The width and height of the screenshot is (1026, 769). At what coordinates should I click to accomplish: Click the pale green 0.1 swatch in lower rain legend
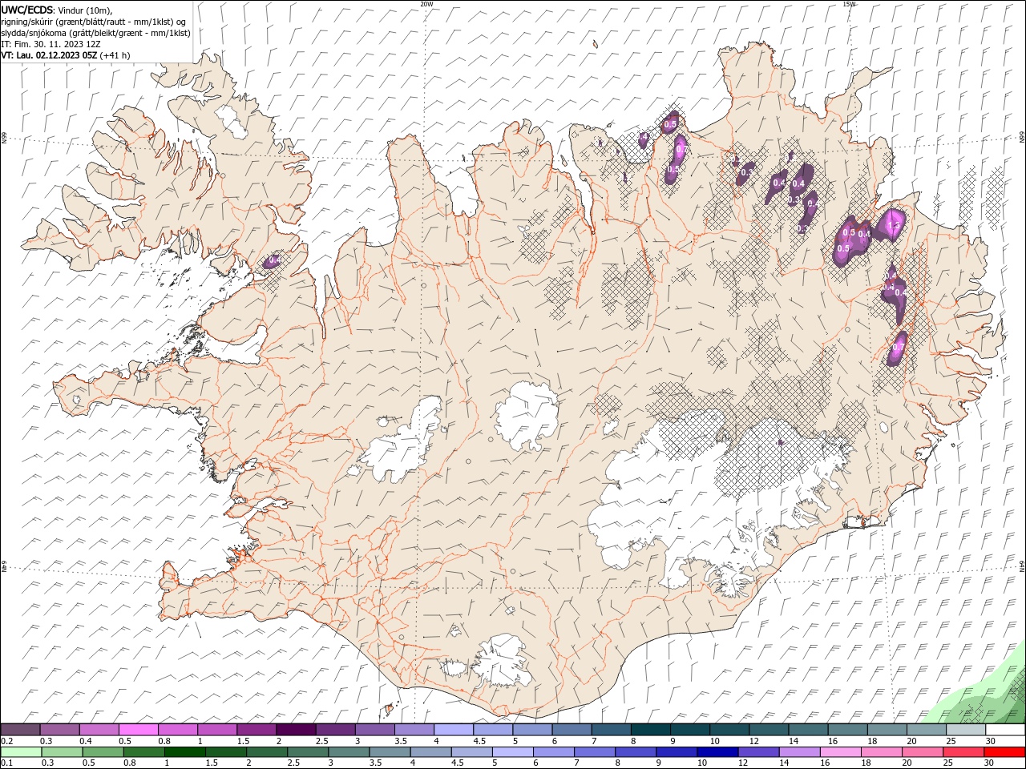click(x=21, y=752)
